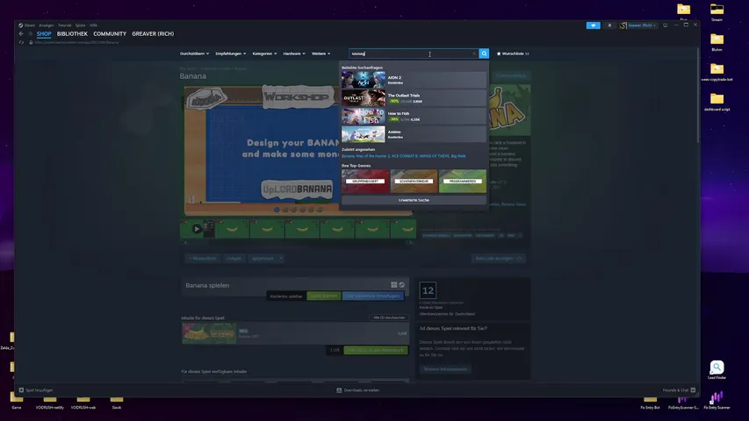The width and height of the screenshot is (749, 421).
Task: Click the Spiel hinzufügen plus icon
Action: (21, 390)
